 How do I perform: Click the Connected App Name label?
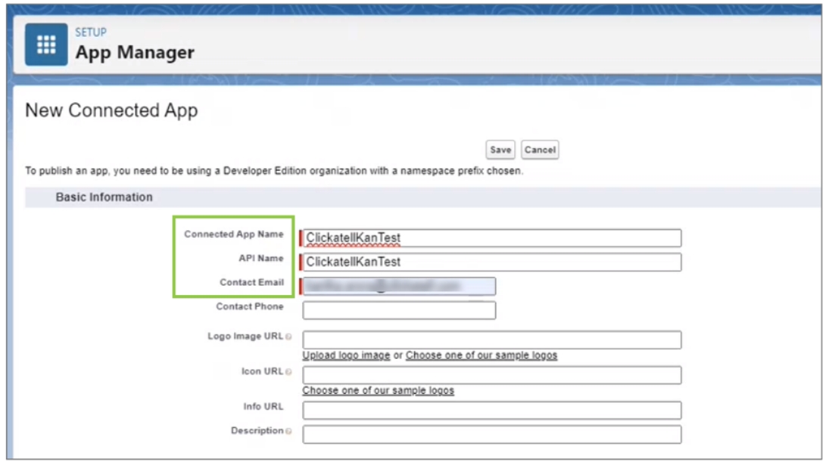click(x=233, y=234)
